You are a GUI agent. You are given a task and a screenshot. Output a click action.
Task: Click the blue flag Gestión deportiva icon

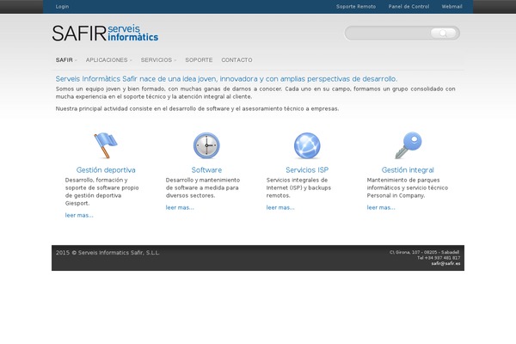(x=106, y=145)
